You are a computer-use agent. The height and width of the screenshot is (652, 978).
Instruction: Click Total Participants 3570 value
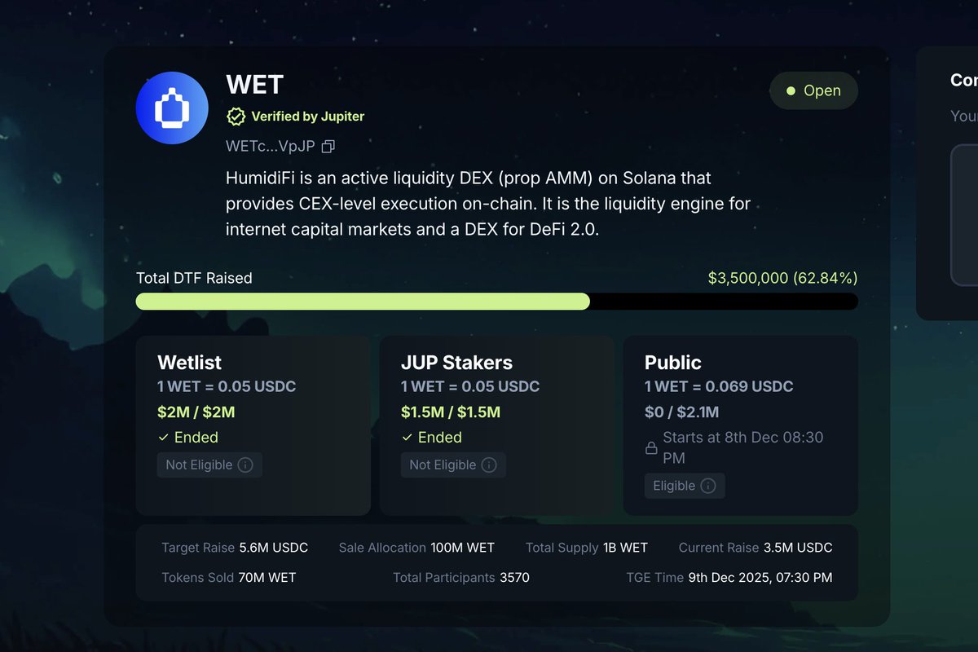pyautogui.click(x=514, y=578)
